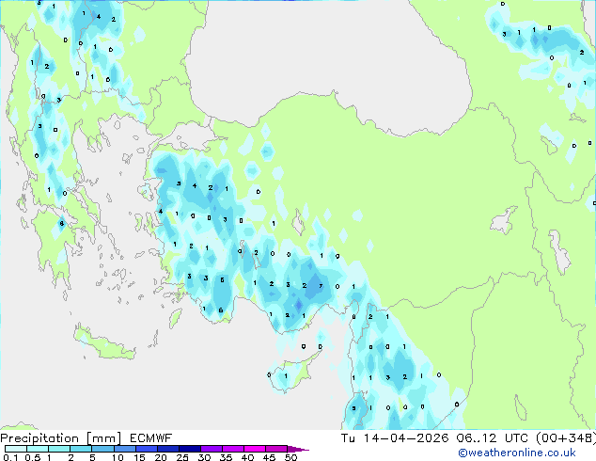Click the '(00+348)' forecast offset text
Viewport: 596px width, 461px height.
(x=566, y=437)
